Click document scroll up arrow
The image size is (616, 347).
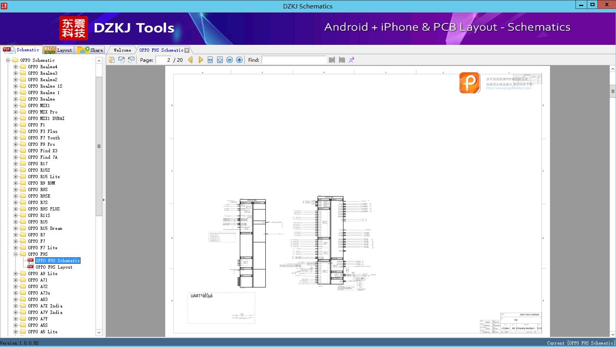[613, 69]
